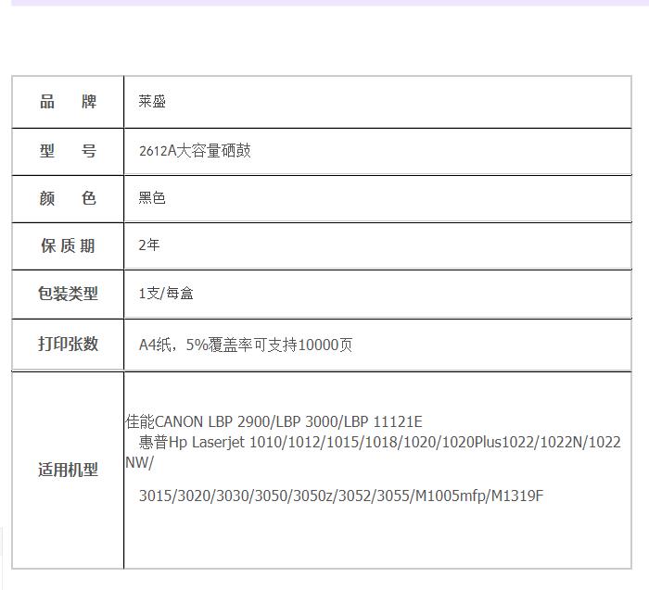Click the 打印张数 label cell
The width and height of the screenshot is (649, 590).
tap(68, 345)
